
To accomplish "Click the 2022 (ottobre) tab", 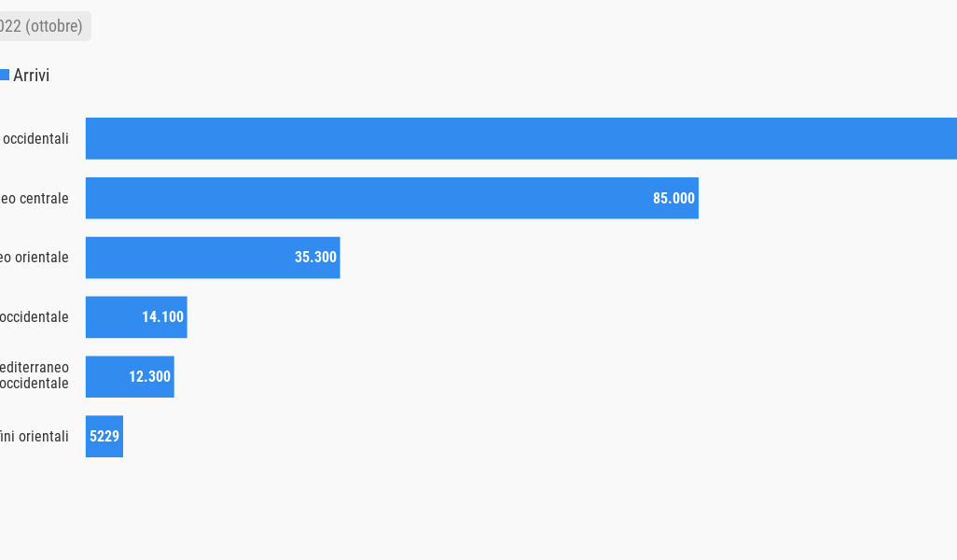I will point(43,26).
